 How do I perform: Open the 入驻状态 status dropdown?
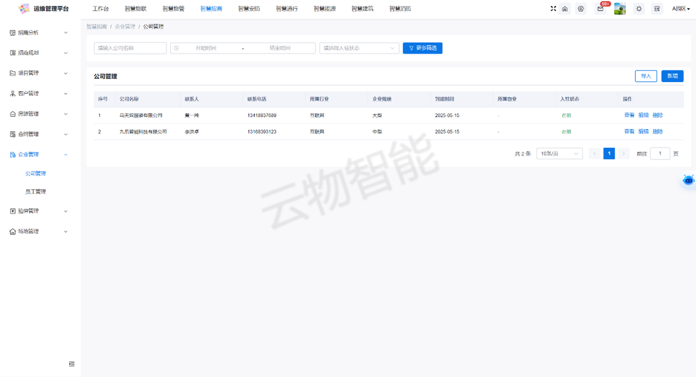pos(359,48)
